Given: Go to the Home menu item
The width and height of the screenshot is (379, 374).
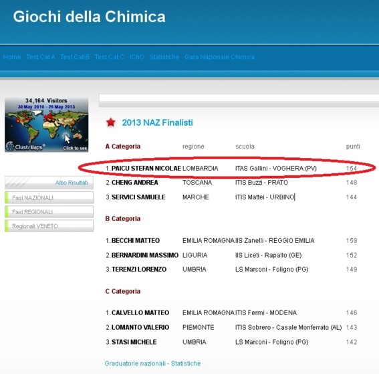Looking at the screenshot, I should point(12,57).
